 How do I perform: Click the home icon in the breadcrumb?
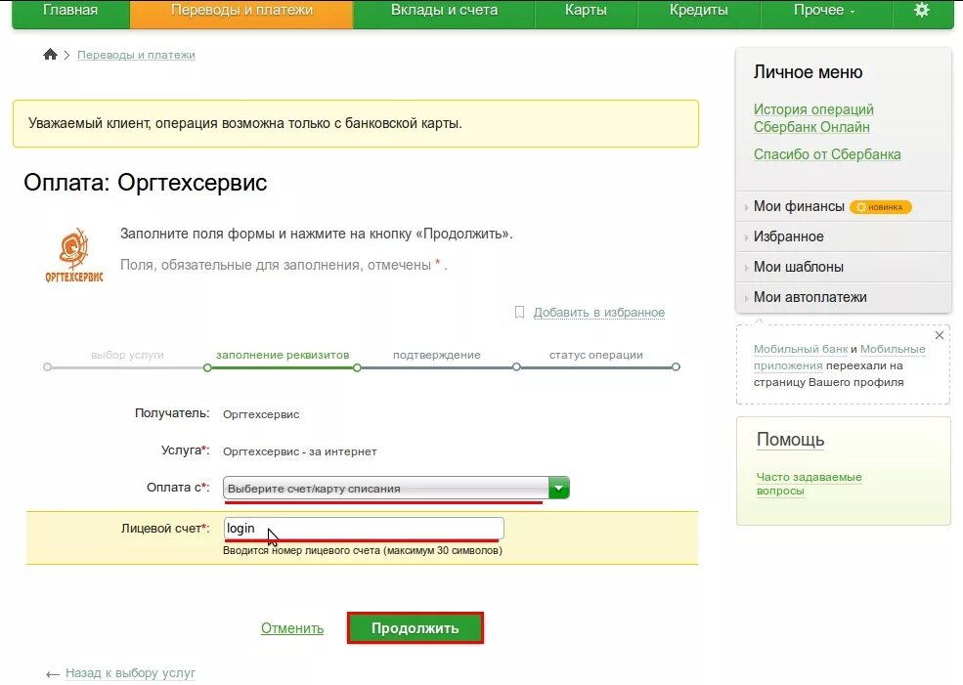coord(51,55)
